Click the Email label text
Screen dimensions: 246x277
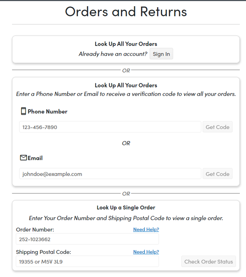click(35, 158)
